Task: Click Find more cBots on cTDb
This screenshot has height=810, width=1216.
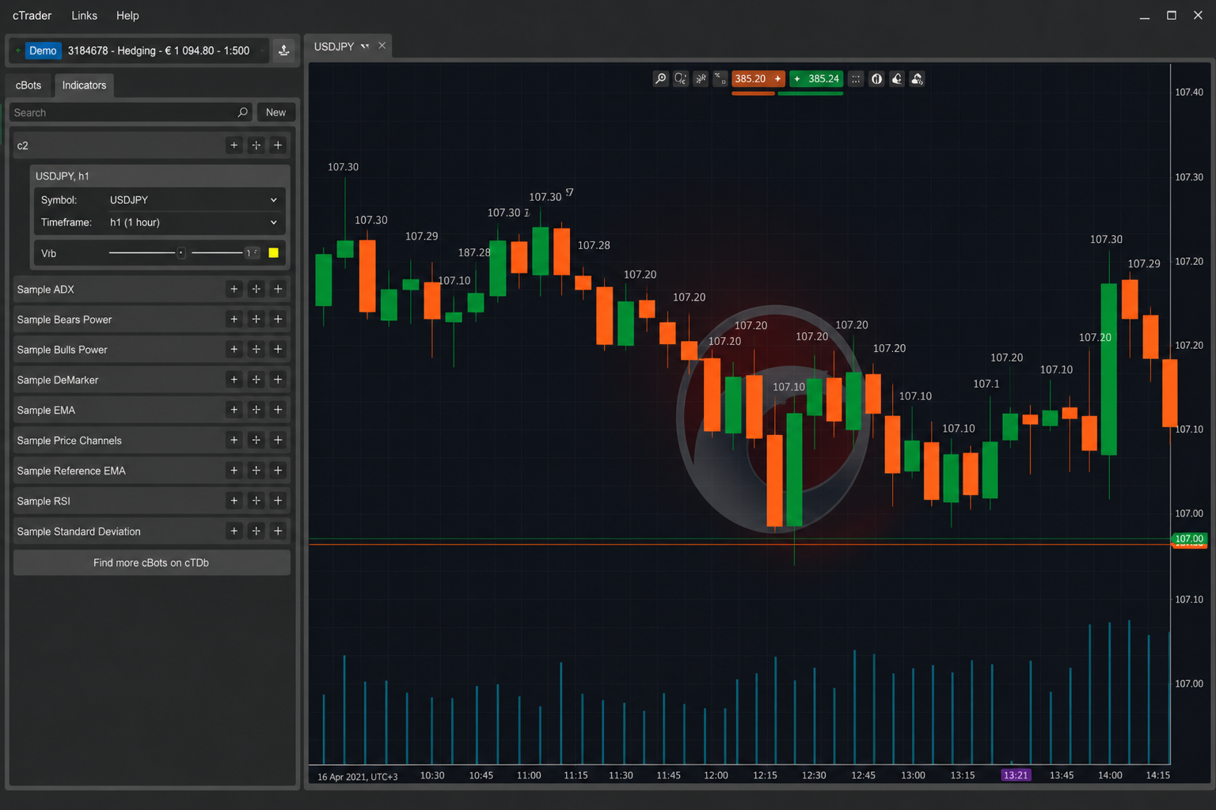Action: pyautogui.click(x=151, y=563)
